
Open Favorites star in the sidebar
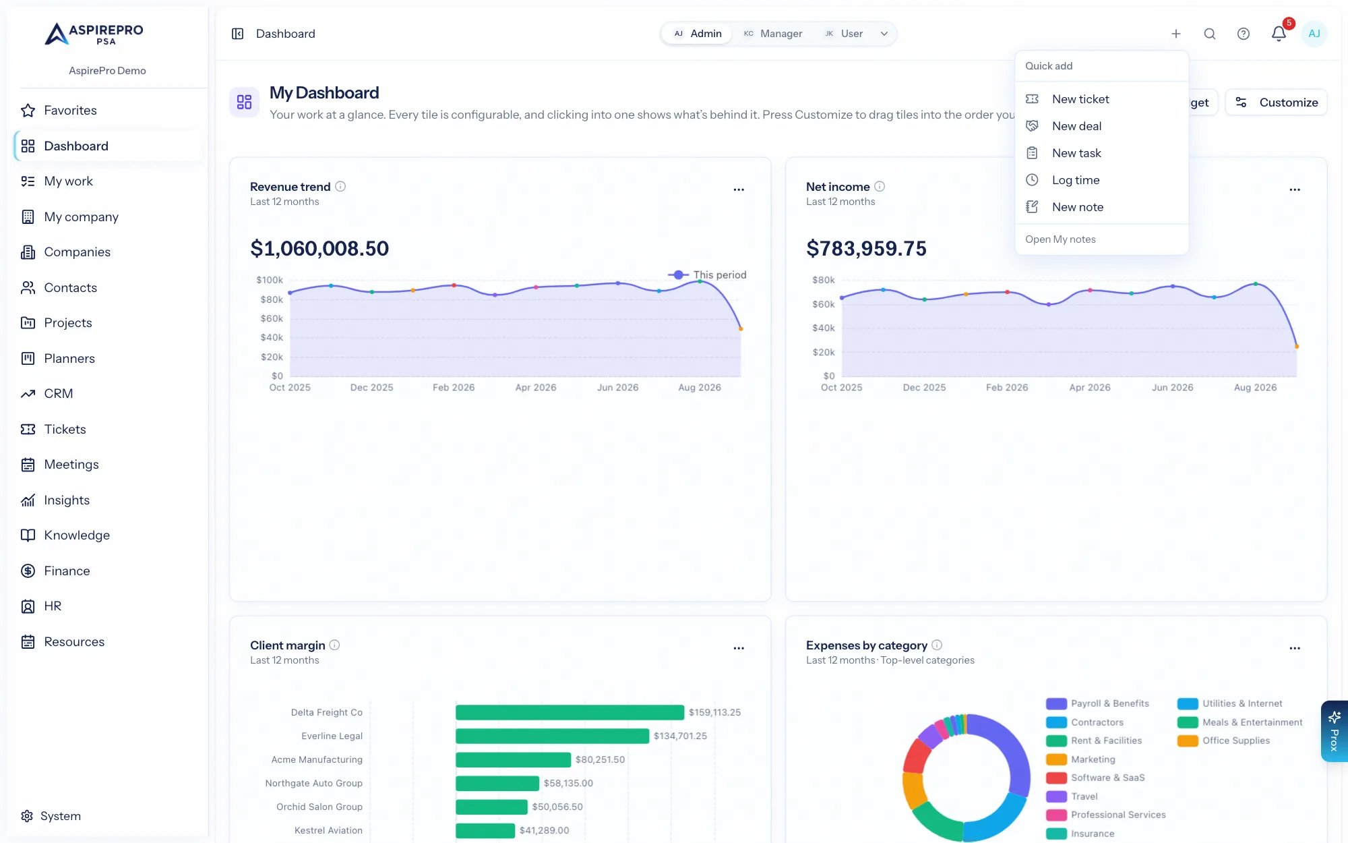coord(108,111)
